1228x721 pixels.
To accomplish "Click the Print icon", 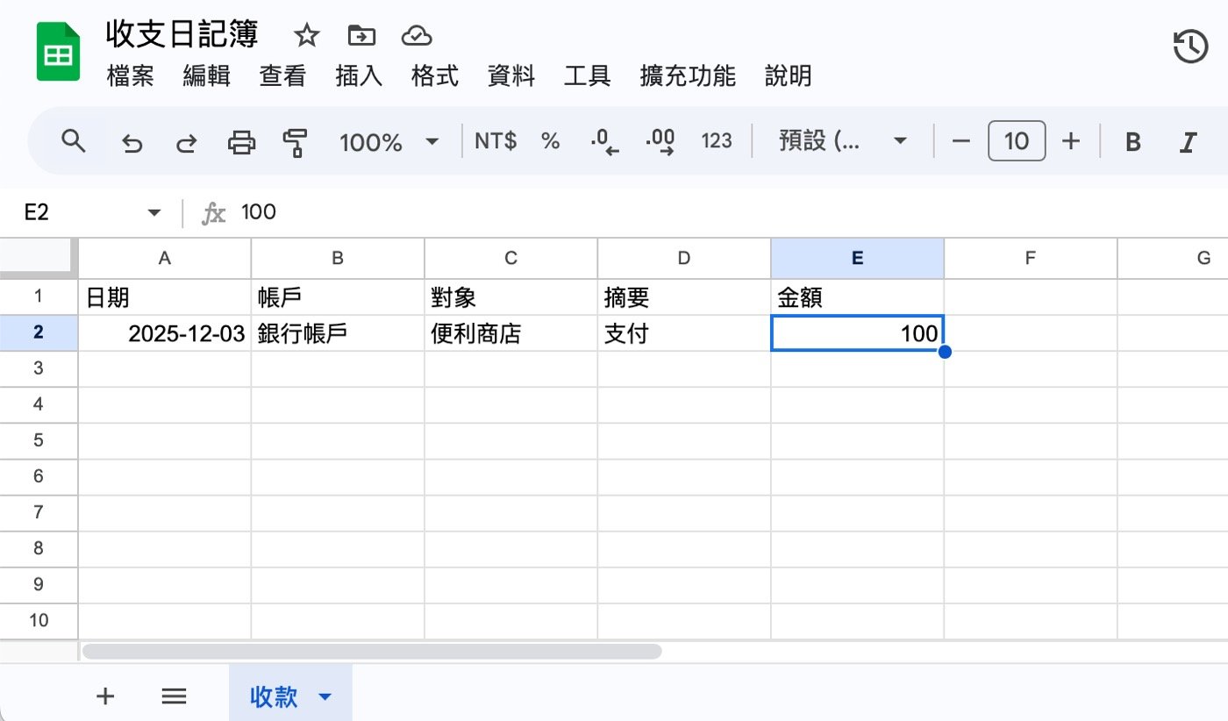I will click(x=241, y=140).
